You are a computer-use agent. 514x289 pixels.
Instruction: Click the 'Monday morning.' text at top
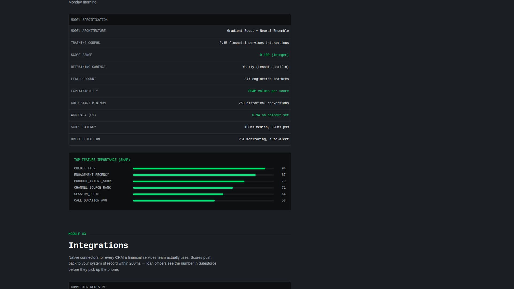tap(83, 2)
